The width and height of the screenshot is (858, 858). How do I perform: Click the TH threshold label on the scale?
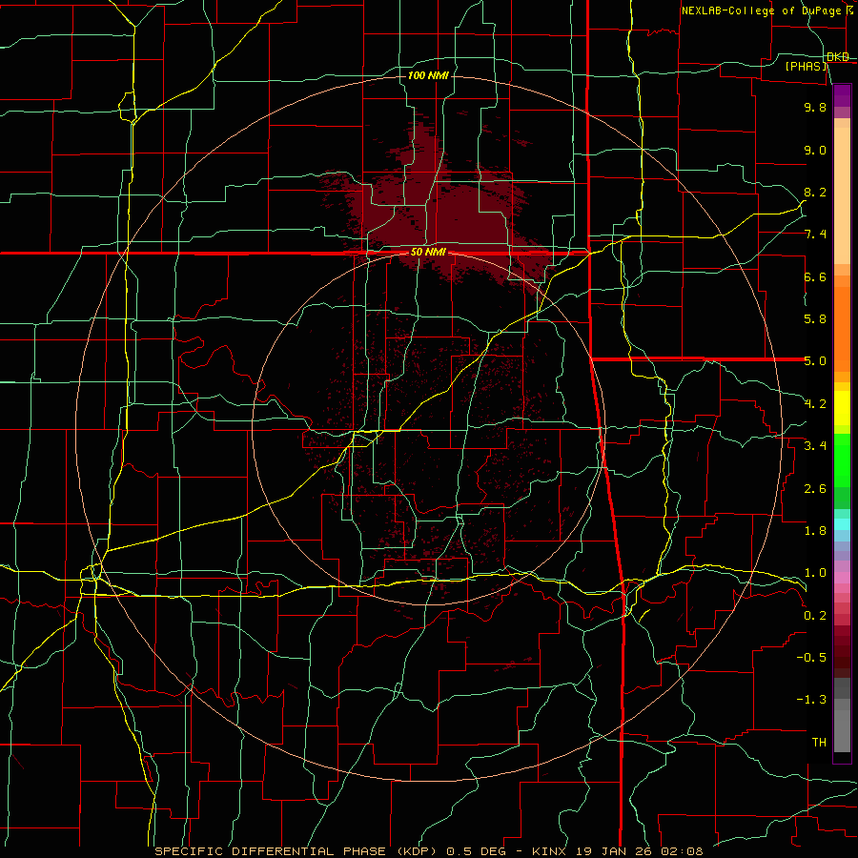pos(819,743)
